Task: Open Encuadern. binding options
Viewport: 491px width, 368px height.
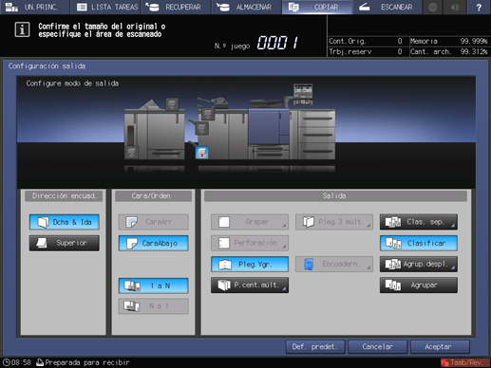Action: (x=334, y=264)
